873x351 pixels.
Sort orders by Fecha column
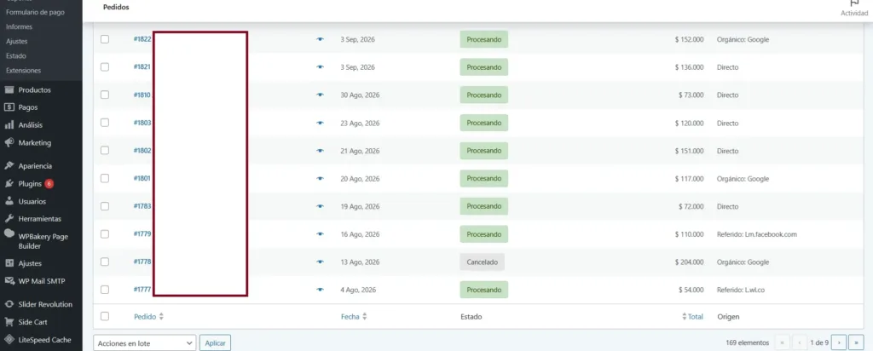click(354, 317)
